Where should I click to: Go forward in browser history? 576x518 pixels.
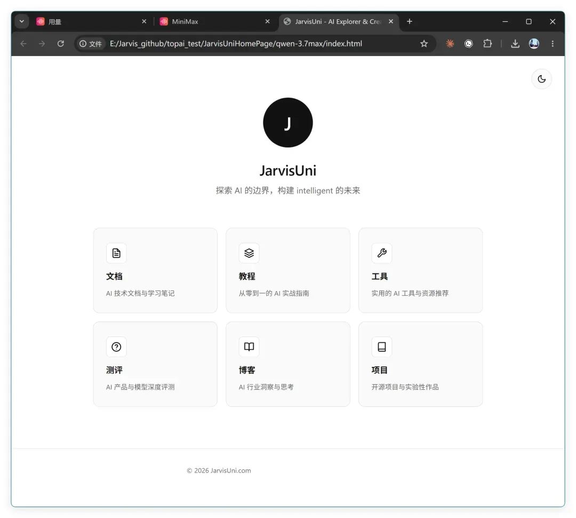[x=42, y=43]
